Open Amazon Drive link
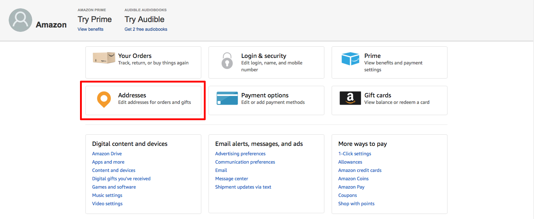Viewport: 534px width, 219px height. coord(107,154)
